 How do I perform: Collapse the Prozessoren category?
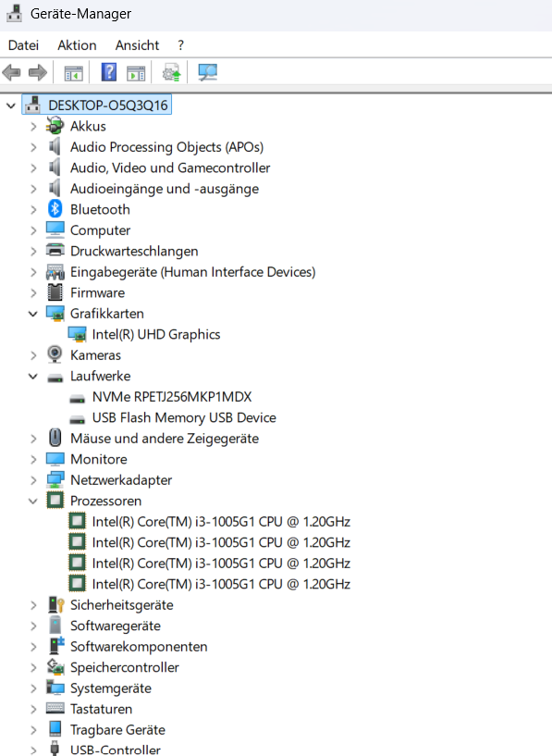32,501
